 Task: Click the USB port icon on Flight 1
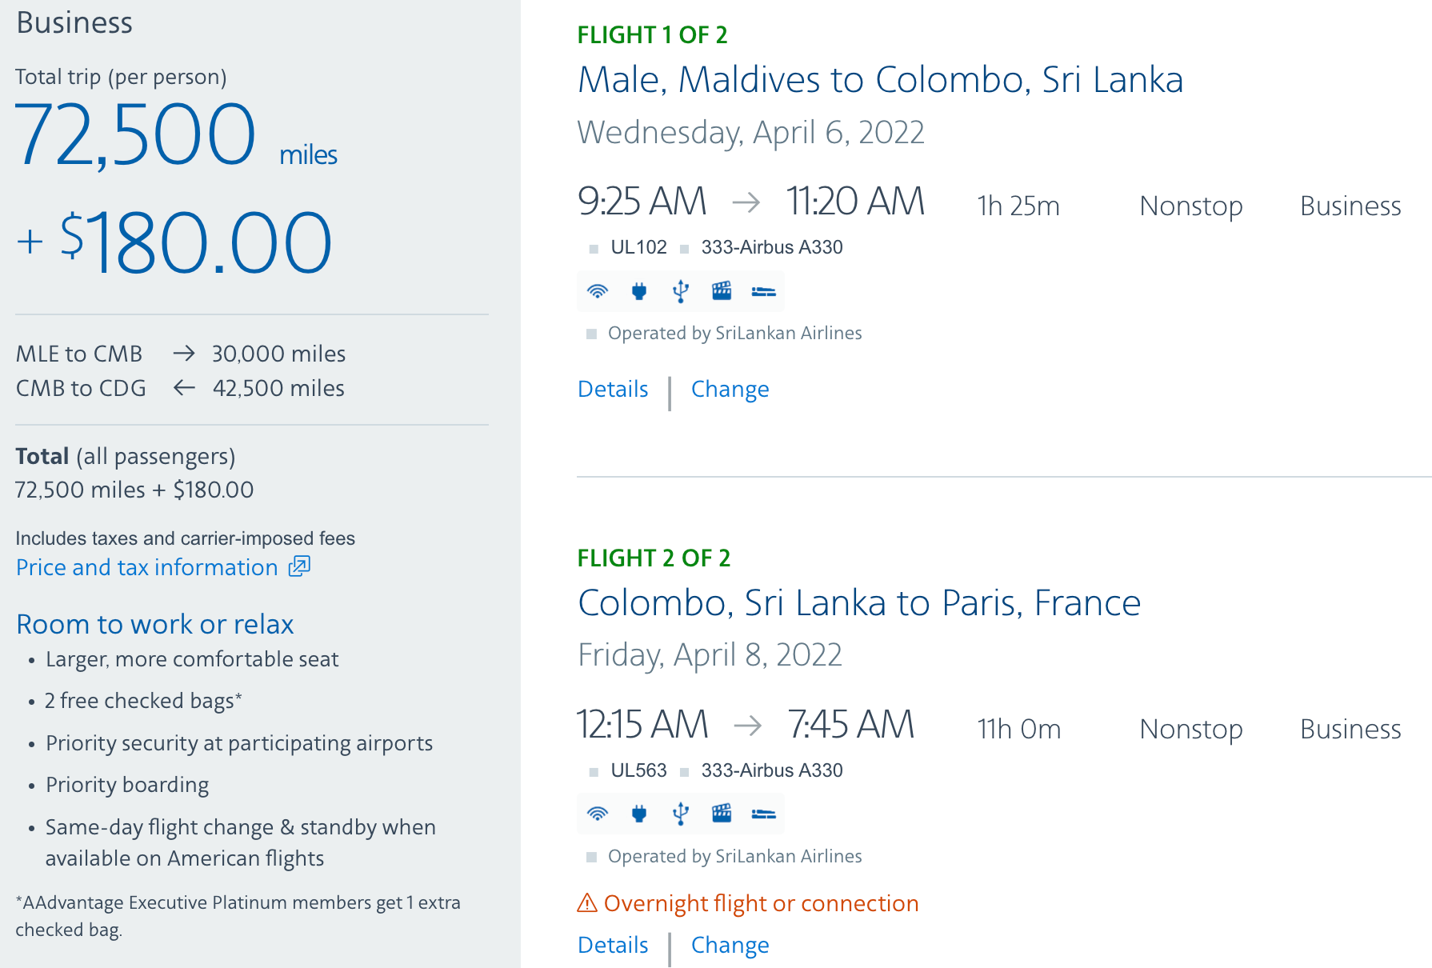(681, 291)
